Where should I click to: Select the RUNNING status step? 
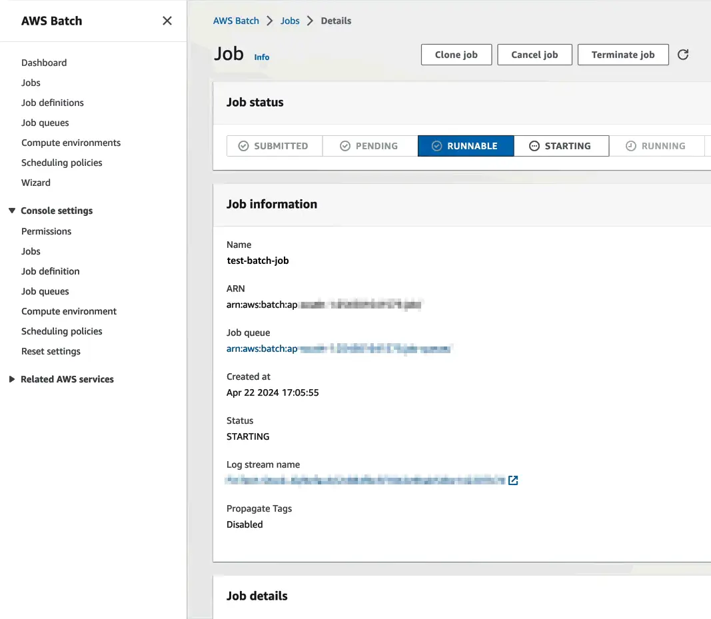[x=657, y=146]
